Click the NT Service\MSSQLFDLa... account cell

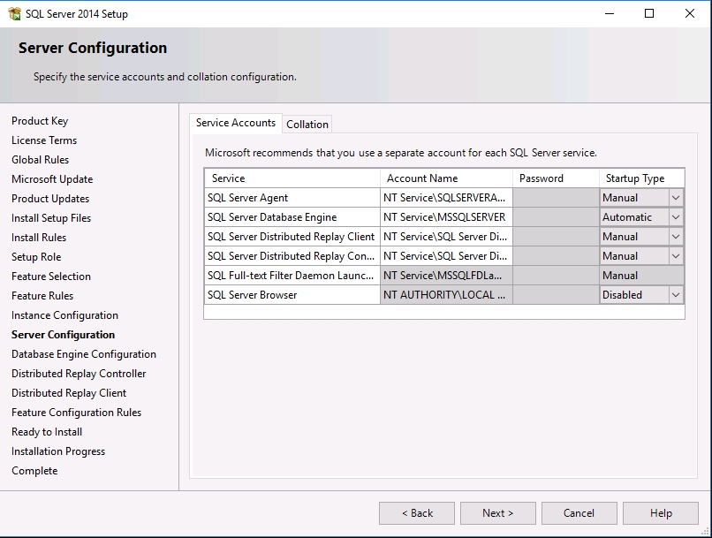click(x=446, y=276)
